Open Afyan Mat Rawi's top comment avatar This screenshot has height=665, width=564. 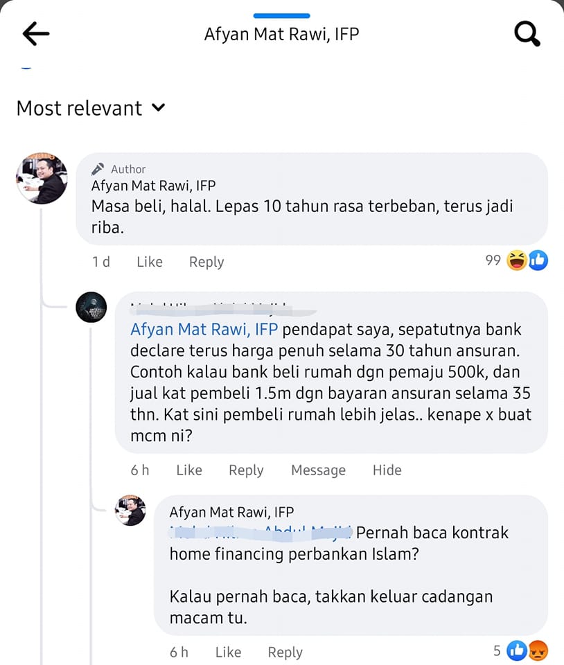[x=42, y=178]
